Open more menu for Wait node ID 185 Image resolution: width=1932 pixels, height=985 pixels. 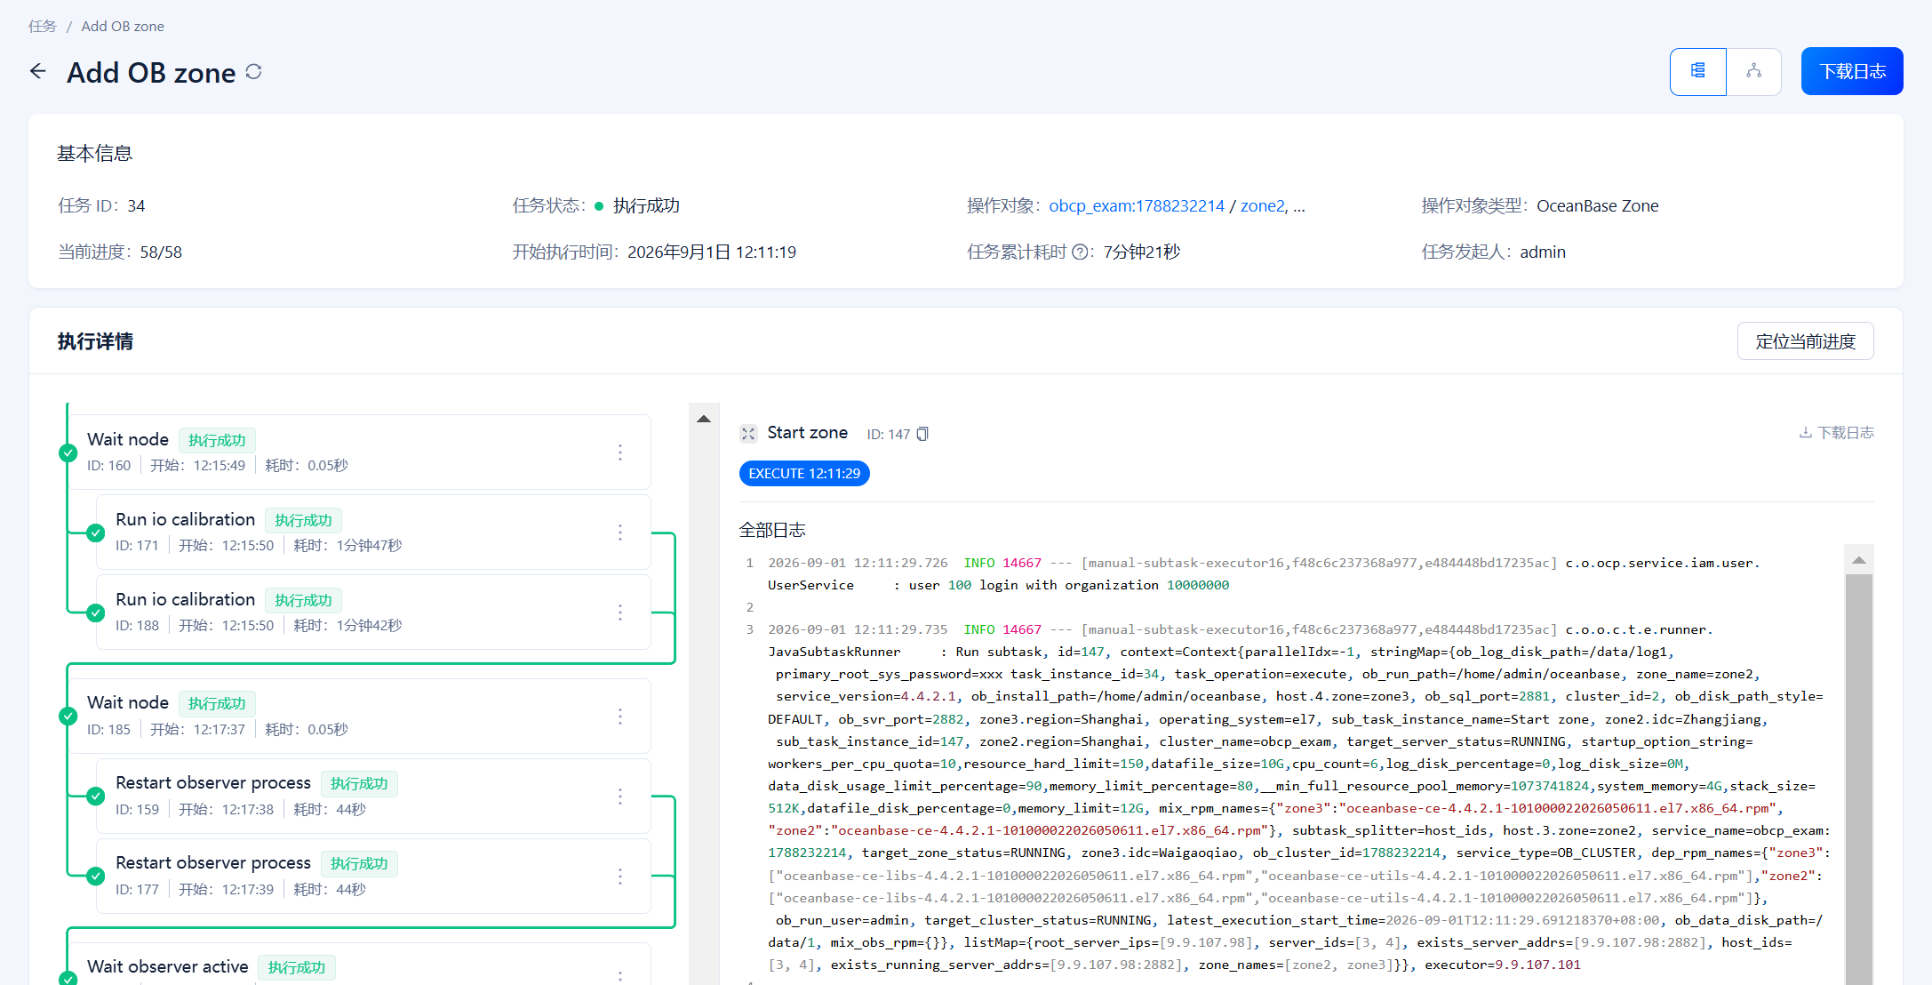pyautogui.click(x=620, y=717)
